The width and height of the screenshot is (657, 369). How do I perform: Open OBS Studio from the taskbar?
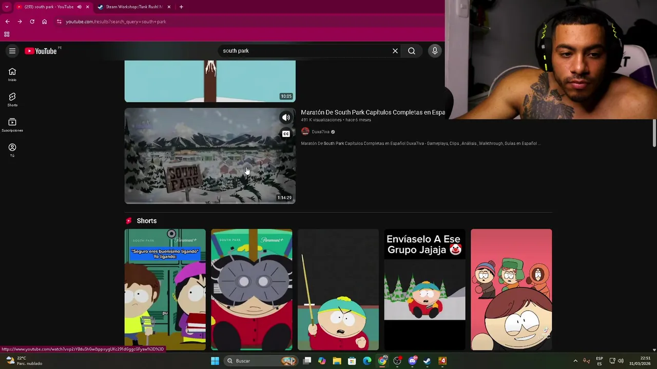pos(397,361)
